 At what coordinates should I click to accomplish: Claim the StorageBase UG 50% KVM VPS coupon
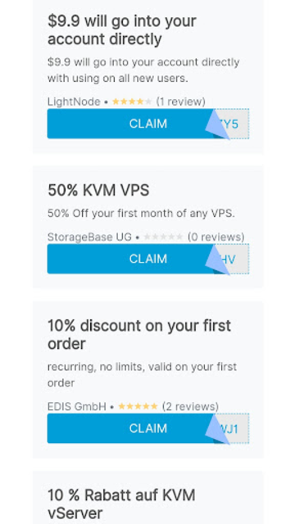147,259
